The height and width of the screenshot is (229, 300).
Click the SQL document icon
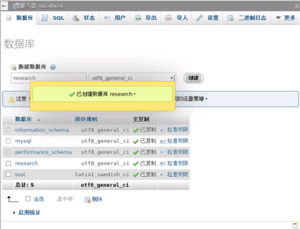tap(45, 18)
